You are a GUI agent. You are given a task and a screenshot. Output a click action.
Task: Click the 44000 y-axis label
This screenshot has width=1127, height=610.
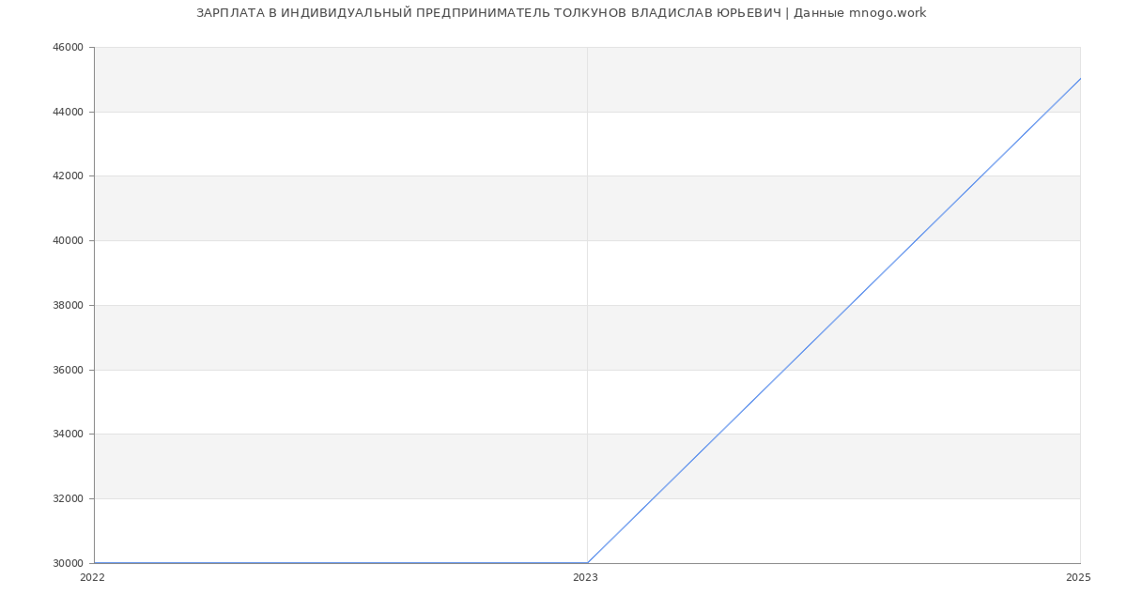tap(68, 113)
